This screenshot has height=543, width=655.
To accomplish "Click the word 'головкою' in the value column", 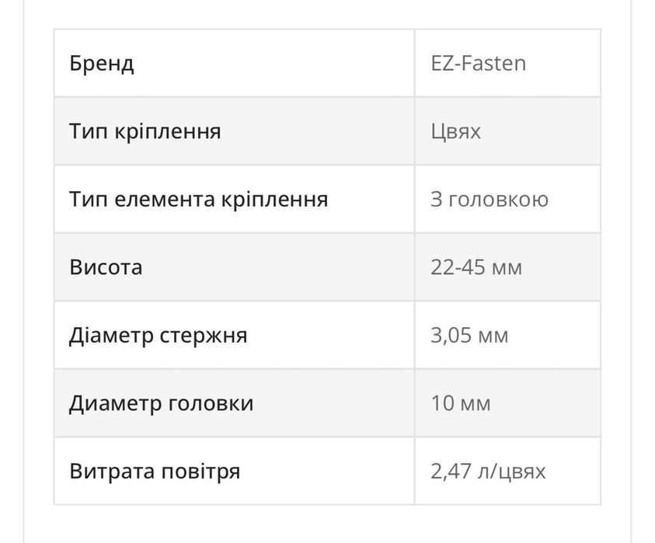I will click(500, 199).
